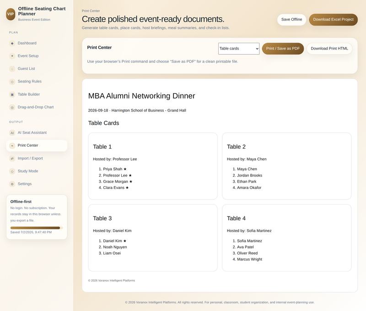Click the MBA Alumni Networking Dinner title
The width and height of the screenshot is (366, 311).
[141, 96]
